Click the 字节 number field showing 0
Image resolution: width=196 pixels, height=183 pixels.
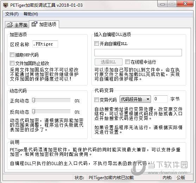[160, 99]
